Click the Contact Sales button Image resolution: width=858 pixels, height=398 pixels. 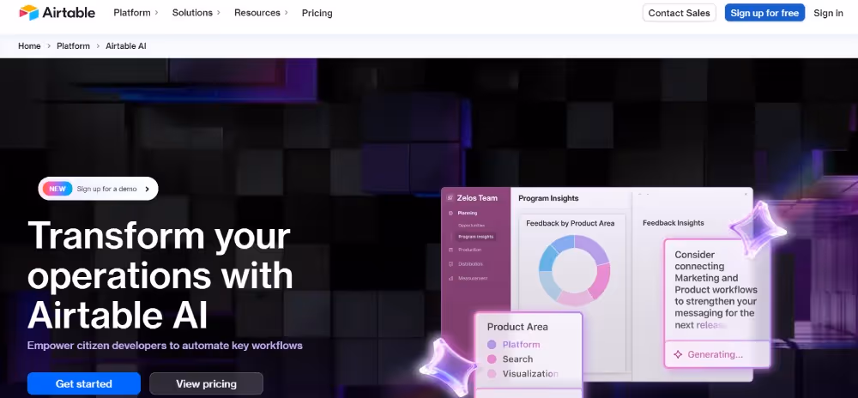(x=679, y=13)
